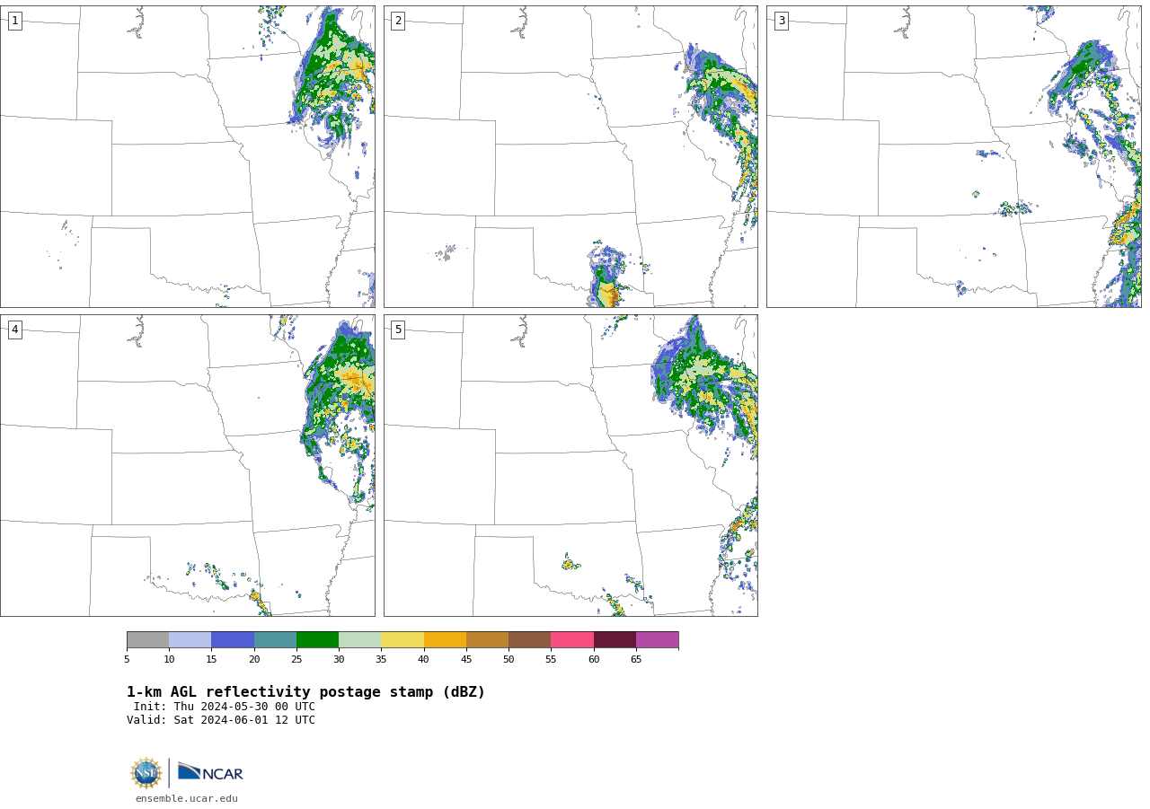Click the '1-km AGL reflectivity postage stamp' title

[305, 692]
